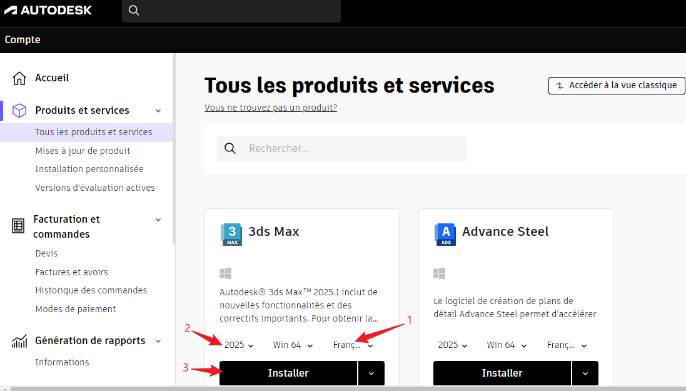Open Modes de paiement

pos(76,309)
